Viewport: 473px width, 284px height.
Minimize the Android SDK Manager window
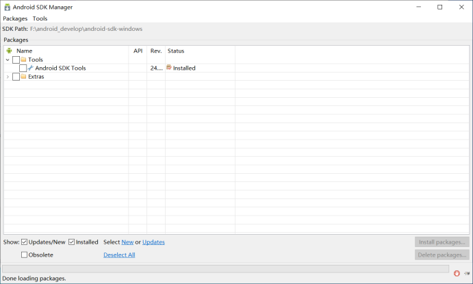(x=418, y=7)
